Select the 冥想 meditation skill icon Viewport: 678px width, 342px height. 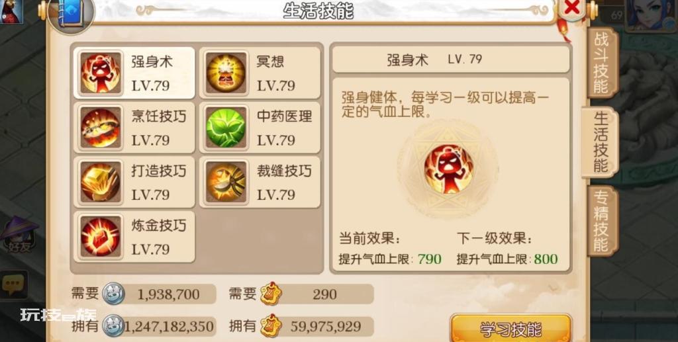226,73
